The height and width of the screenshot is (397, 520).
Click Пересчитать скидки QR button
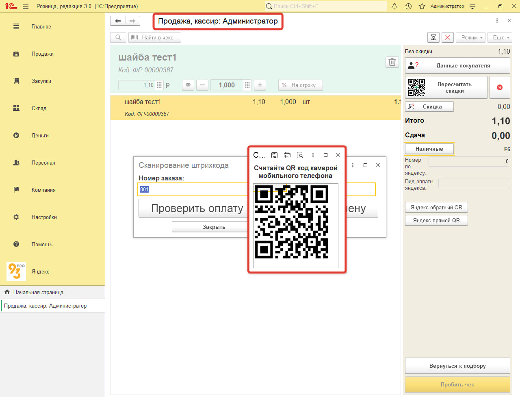446,87
